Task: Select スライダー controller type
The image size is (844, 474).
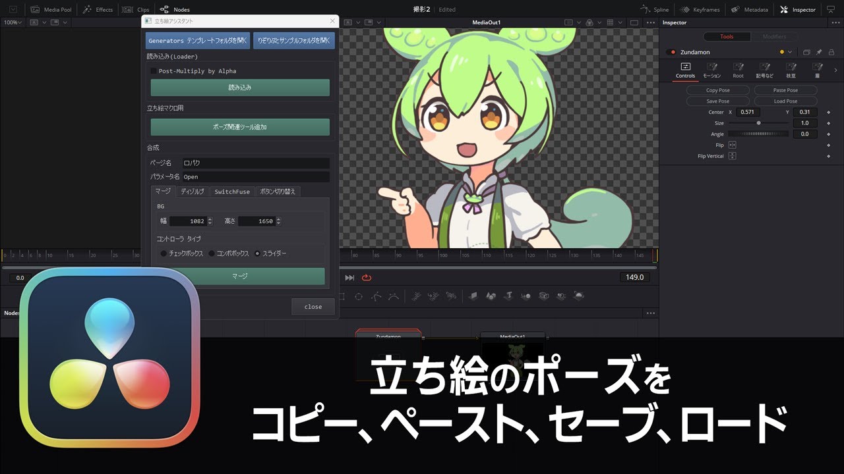Action: pyautogui.click(x=258, y=253)
